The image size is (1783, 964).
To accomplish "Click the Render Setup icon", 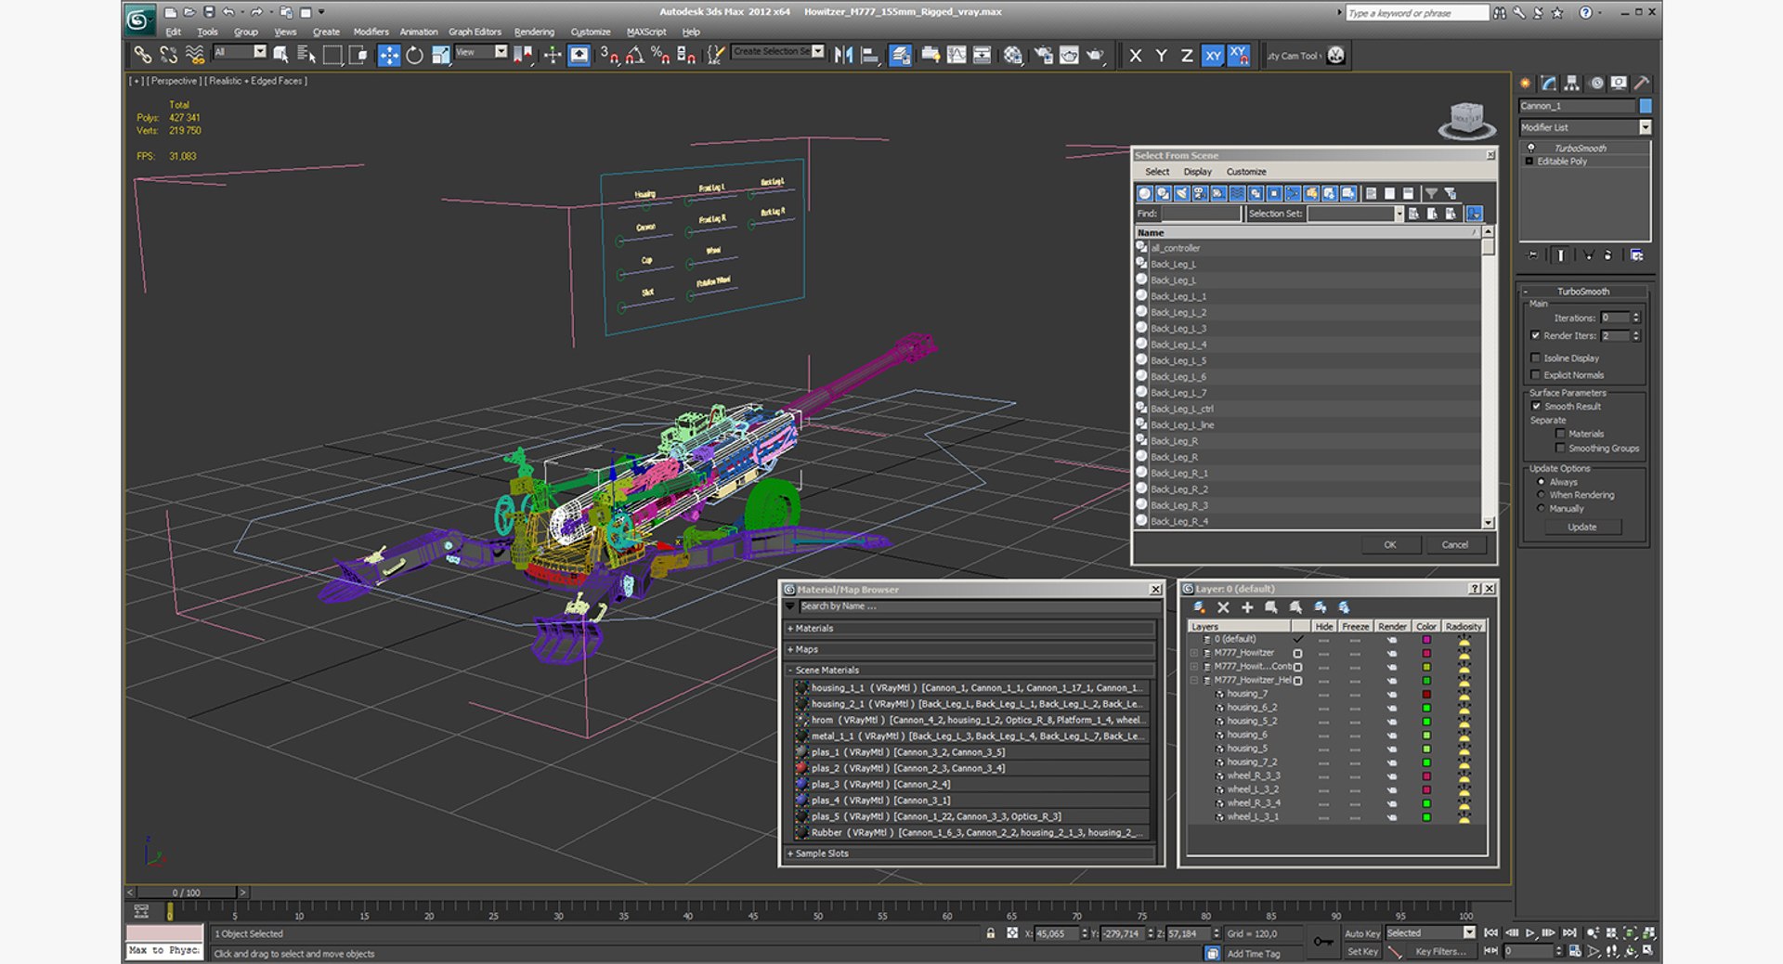I will 1044,55.
